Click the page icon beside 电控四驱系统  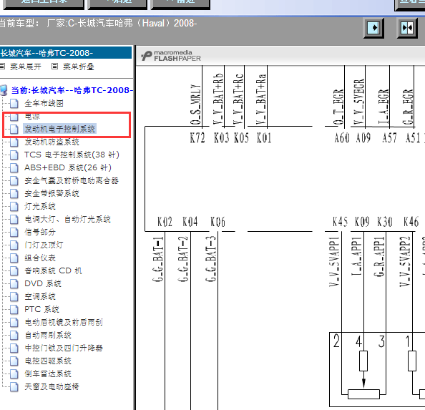coord(14,361)
